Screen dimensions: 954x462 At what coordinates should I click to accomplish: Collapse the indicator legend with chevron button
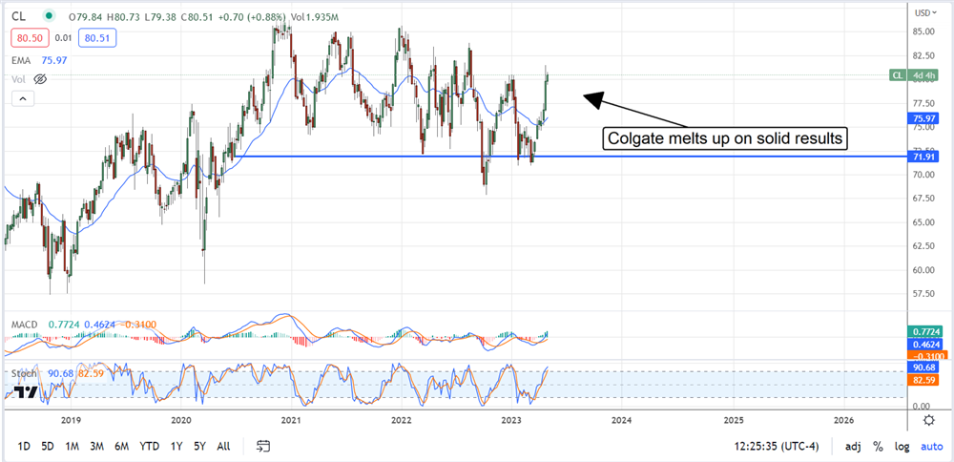(21, 98)
